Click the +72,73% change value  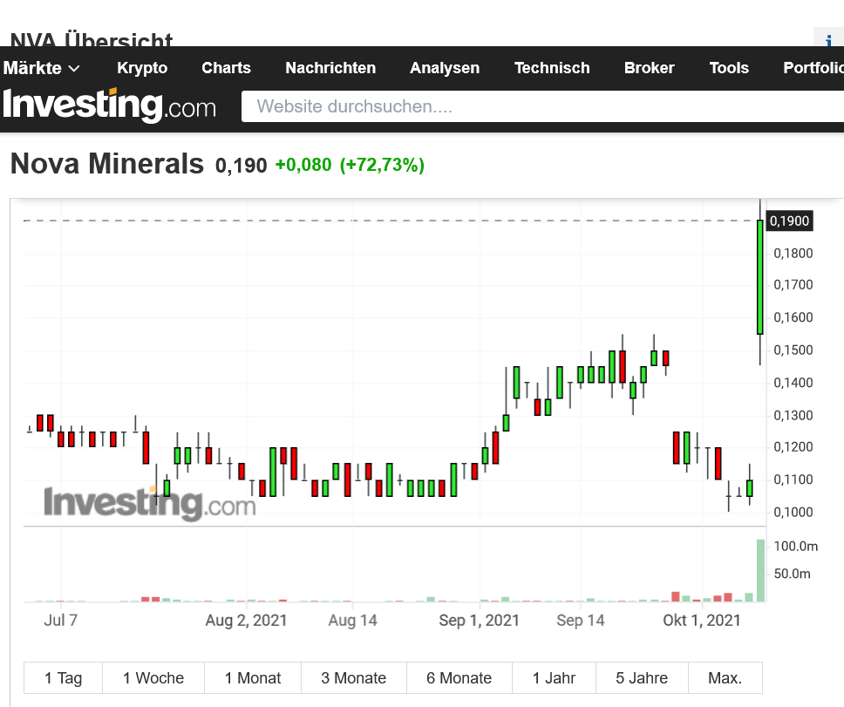382,165
